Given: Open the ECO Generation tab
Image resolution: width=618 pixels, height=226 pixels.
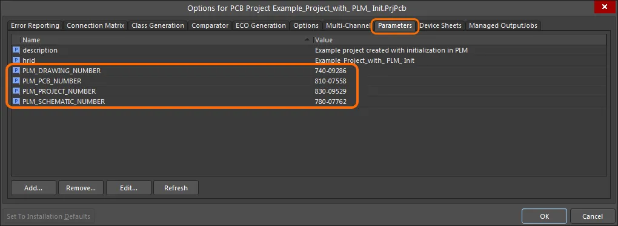Looking at the screenshot, I should pos(261,25).
